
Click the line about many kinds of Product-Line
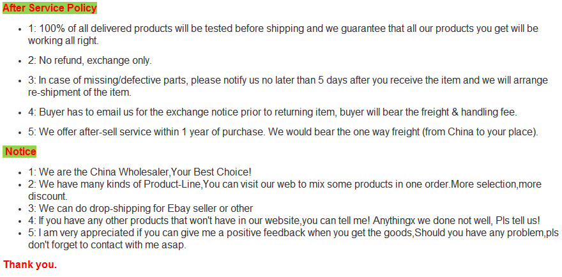(x=281, y=184)
